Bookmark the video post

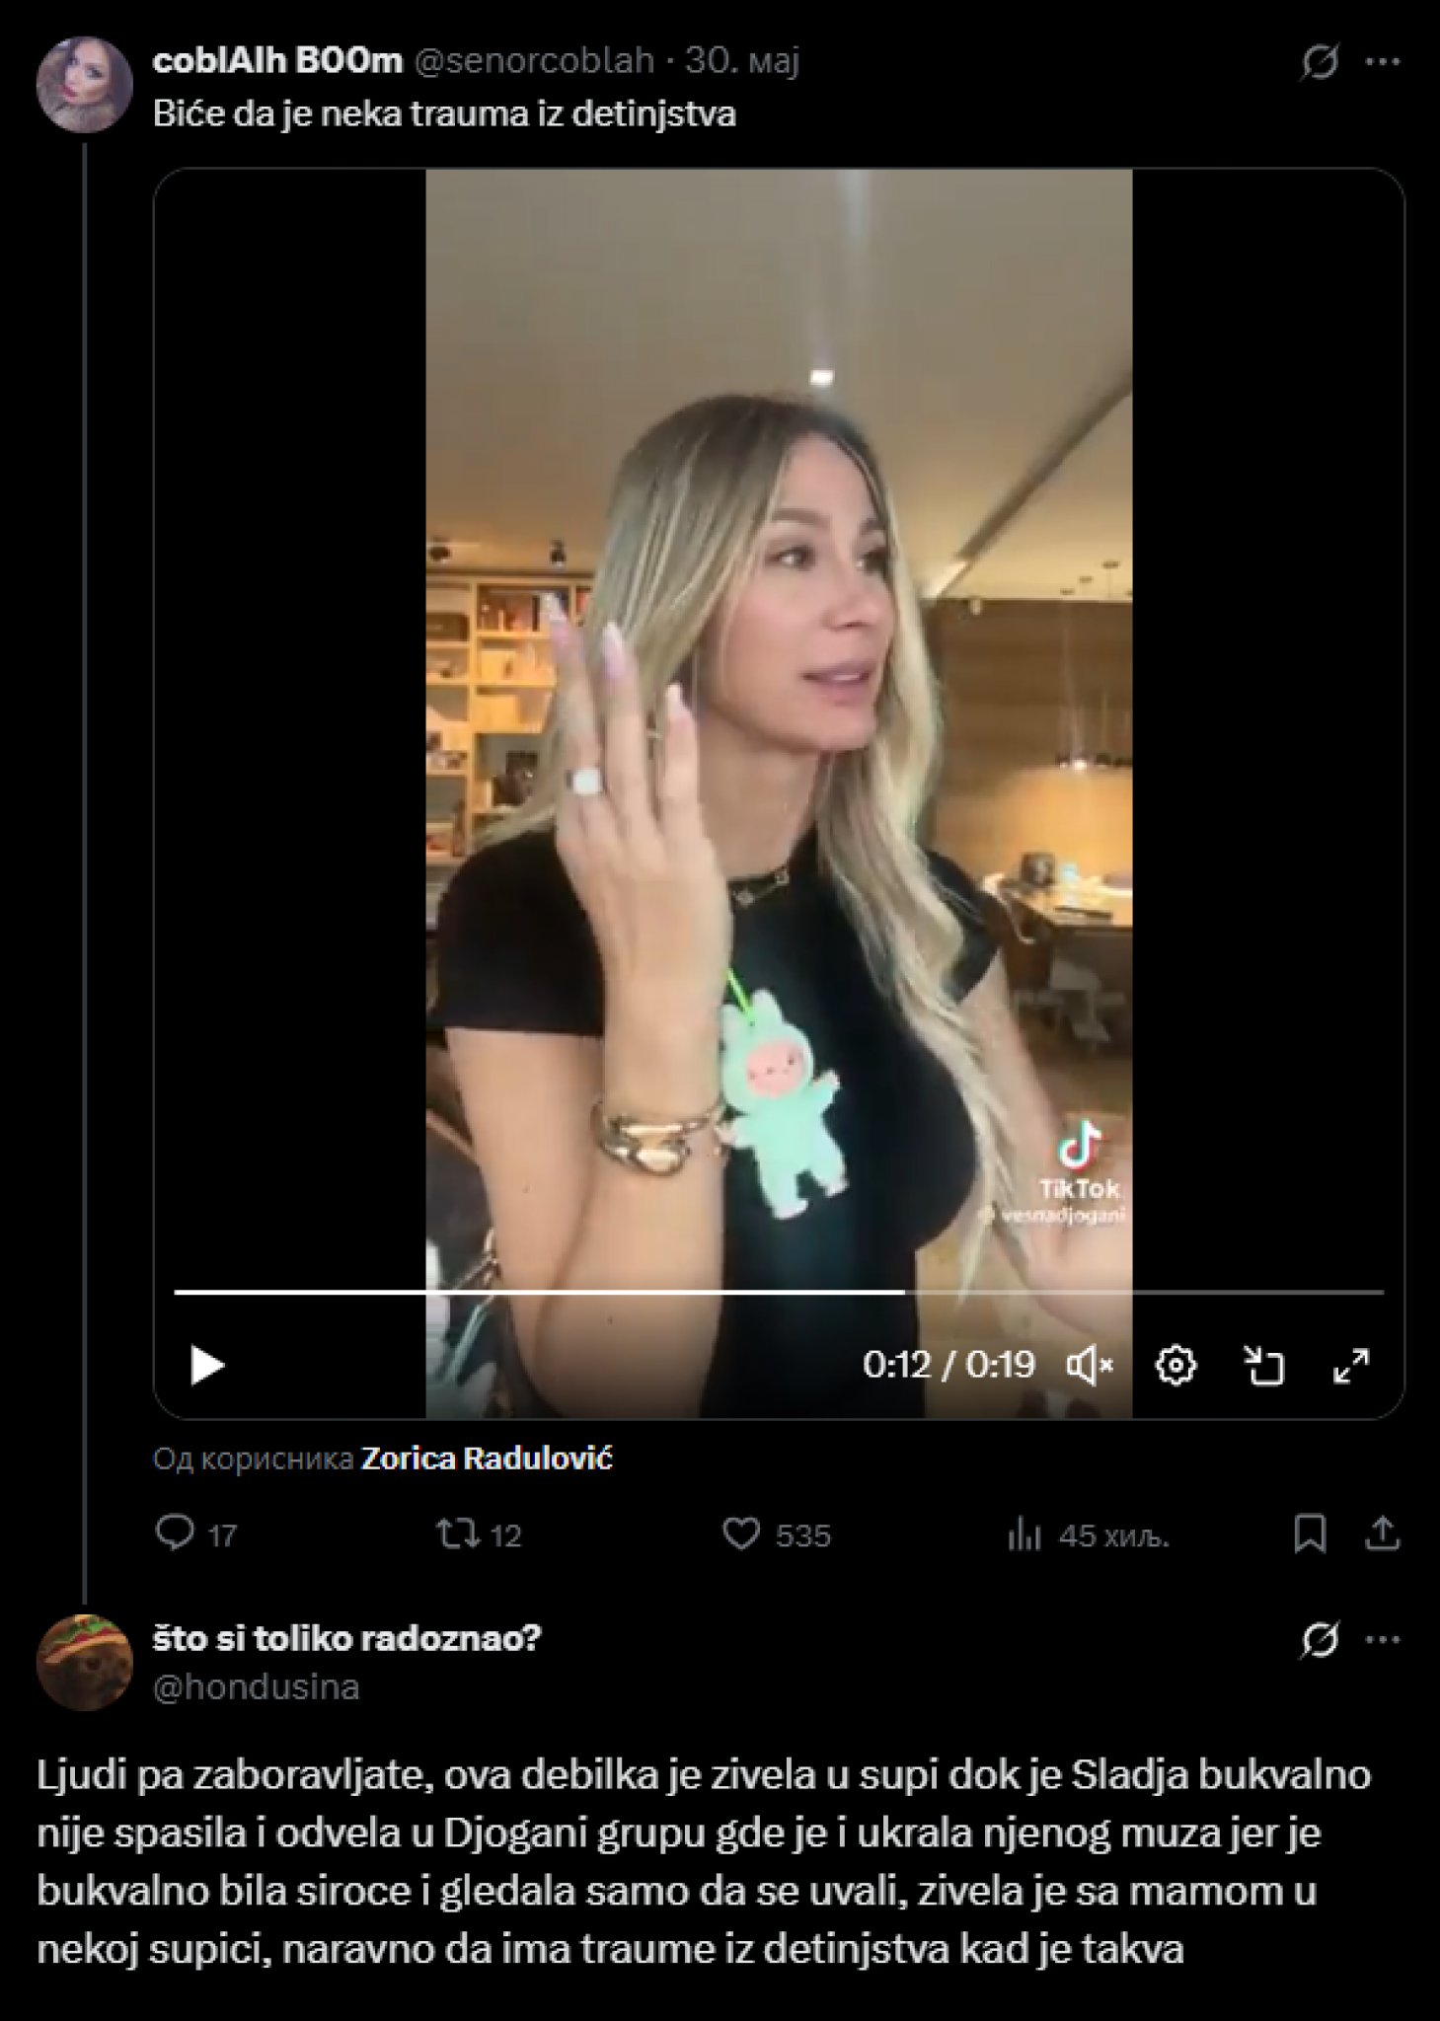1310,1534
